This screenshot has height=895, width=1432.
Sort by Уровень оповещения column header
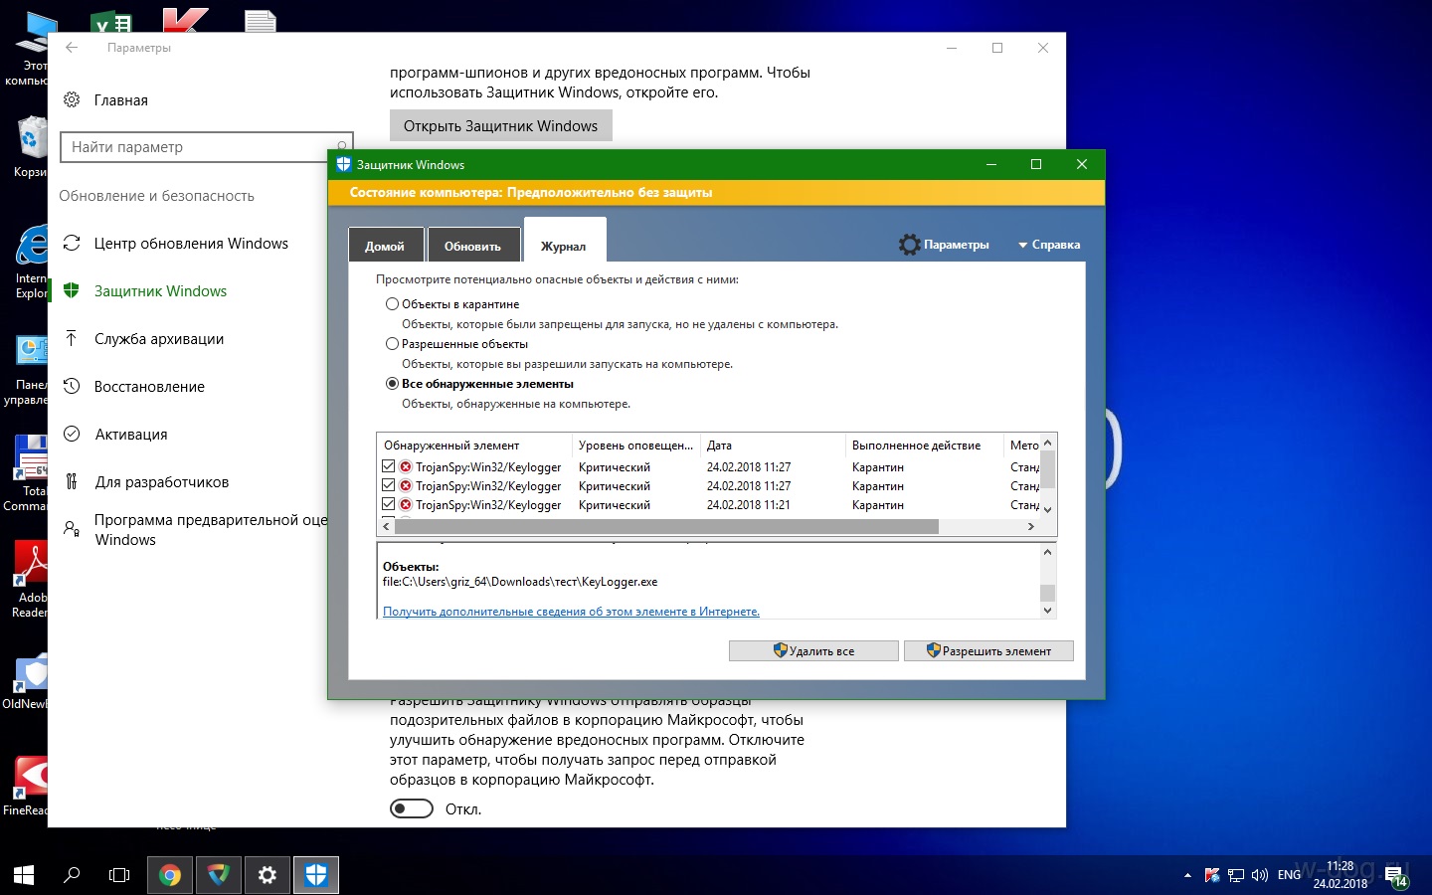click(x=636, y=446)
